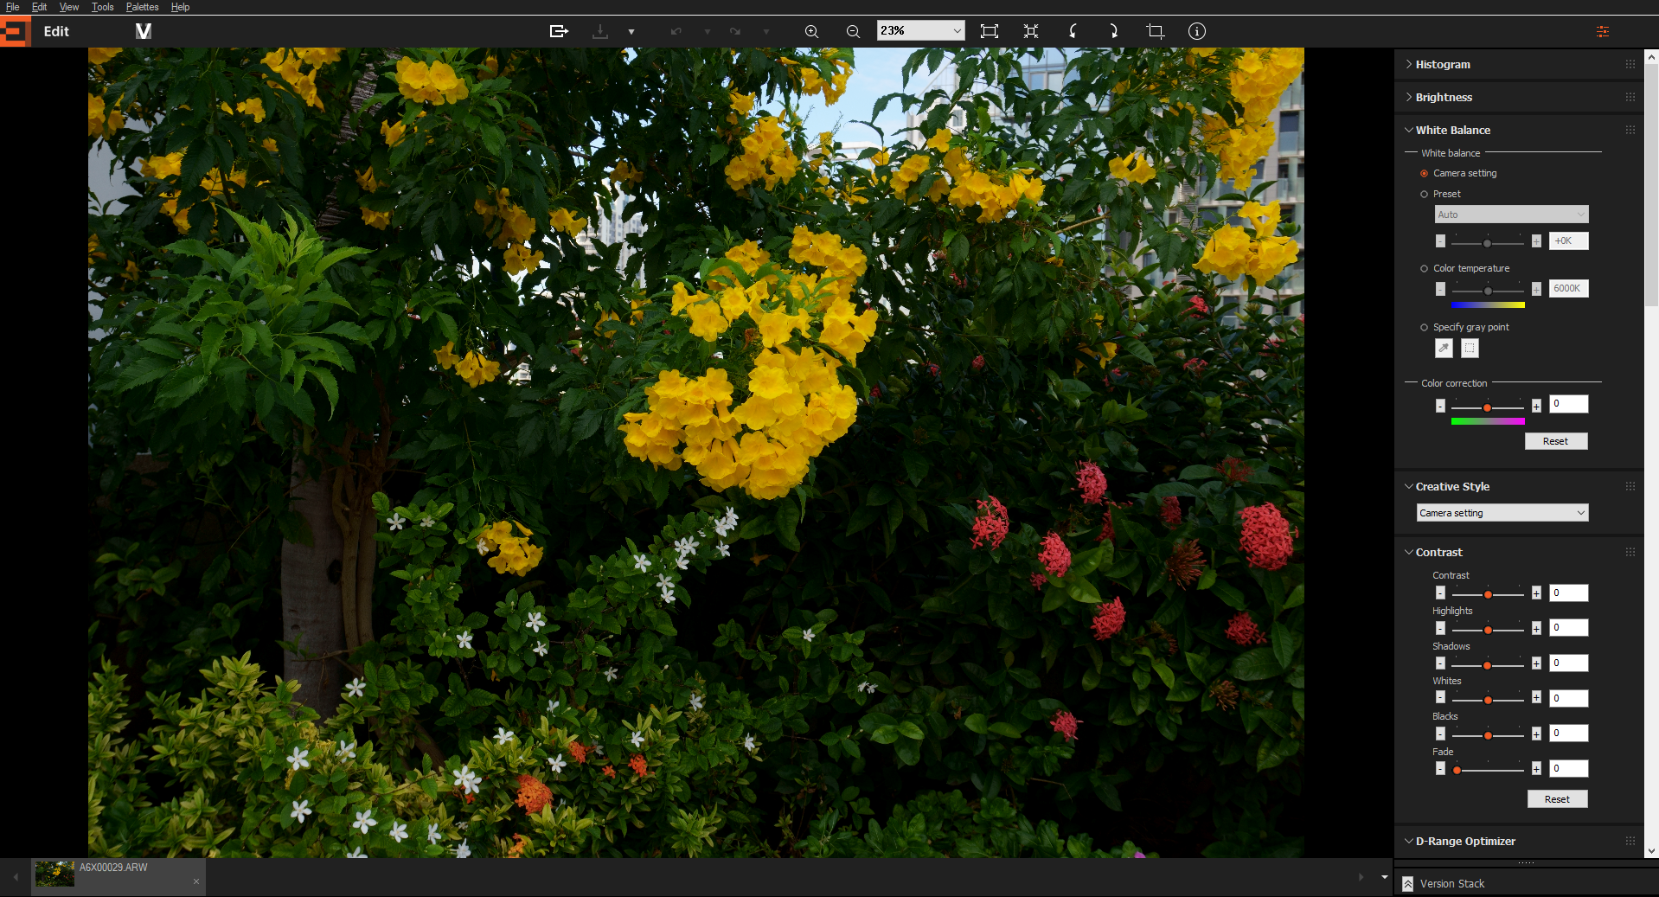Pick the gray point eyedropper tool

point(1444,348)
